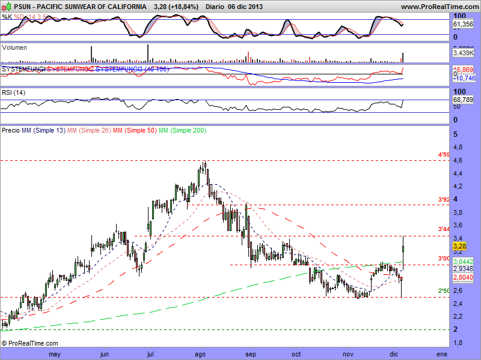This screenshot has height=360, width=481.
Task: Click the blue SYSTEMFUNGI value -10,746
Action: (x=464, y=78)
